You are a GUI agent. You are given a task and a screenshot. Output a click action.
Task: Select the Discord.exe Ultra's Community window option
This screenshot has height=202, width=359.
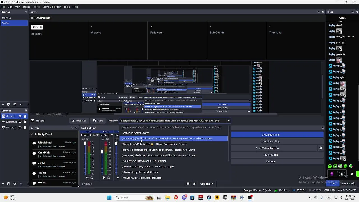point(174,144)
